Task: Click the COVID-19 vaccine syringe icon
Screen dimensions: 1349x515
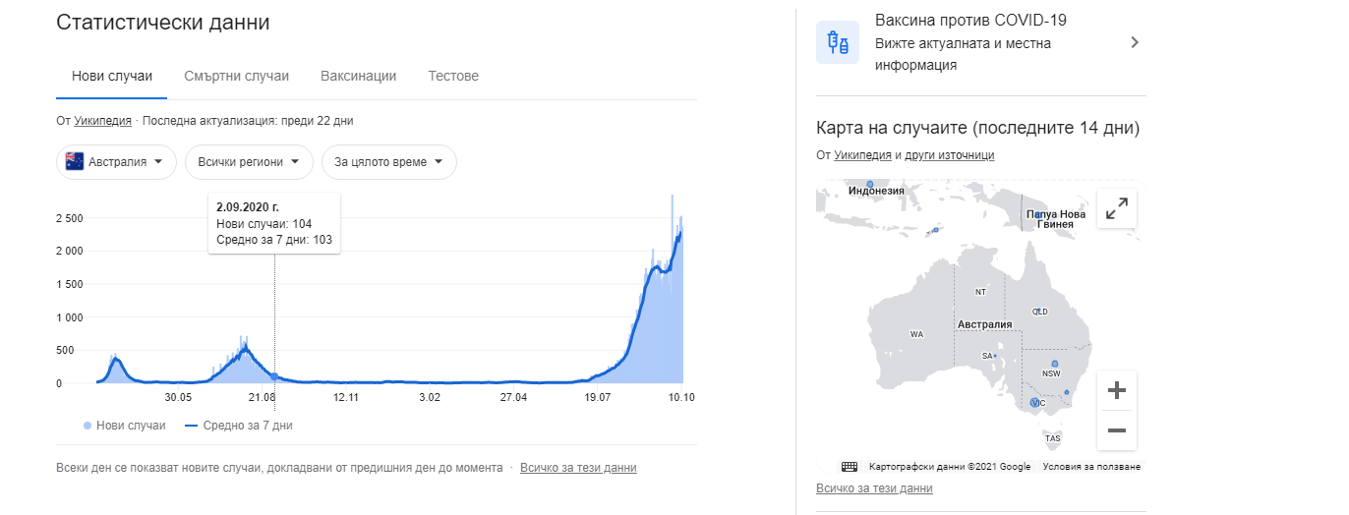Action: [838, 42]
